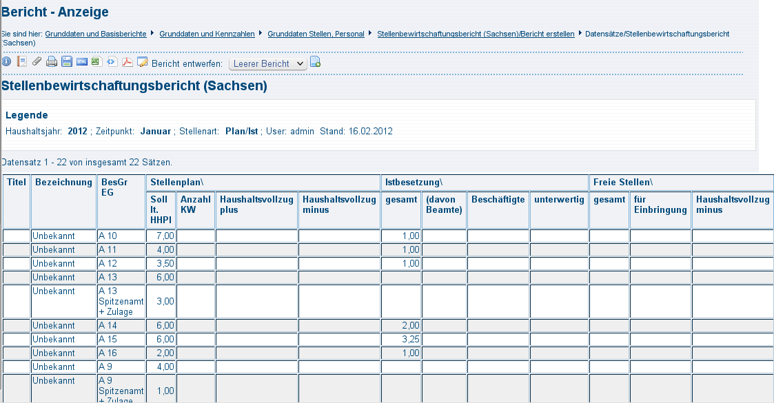Image resolution: width=774 pixels, height=403 pixels.
Task: Go to 'Grunddaten und Basisberichte' breadcrumb
Action: 96,34
